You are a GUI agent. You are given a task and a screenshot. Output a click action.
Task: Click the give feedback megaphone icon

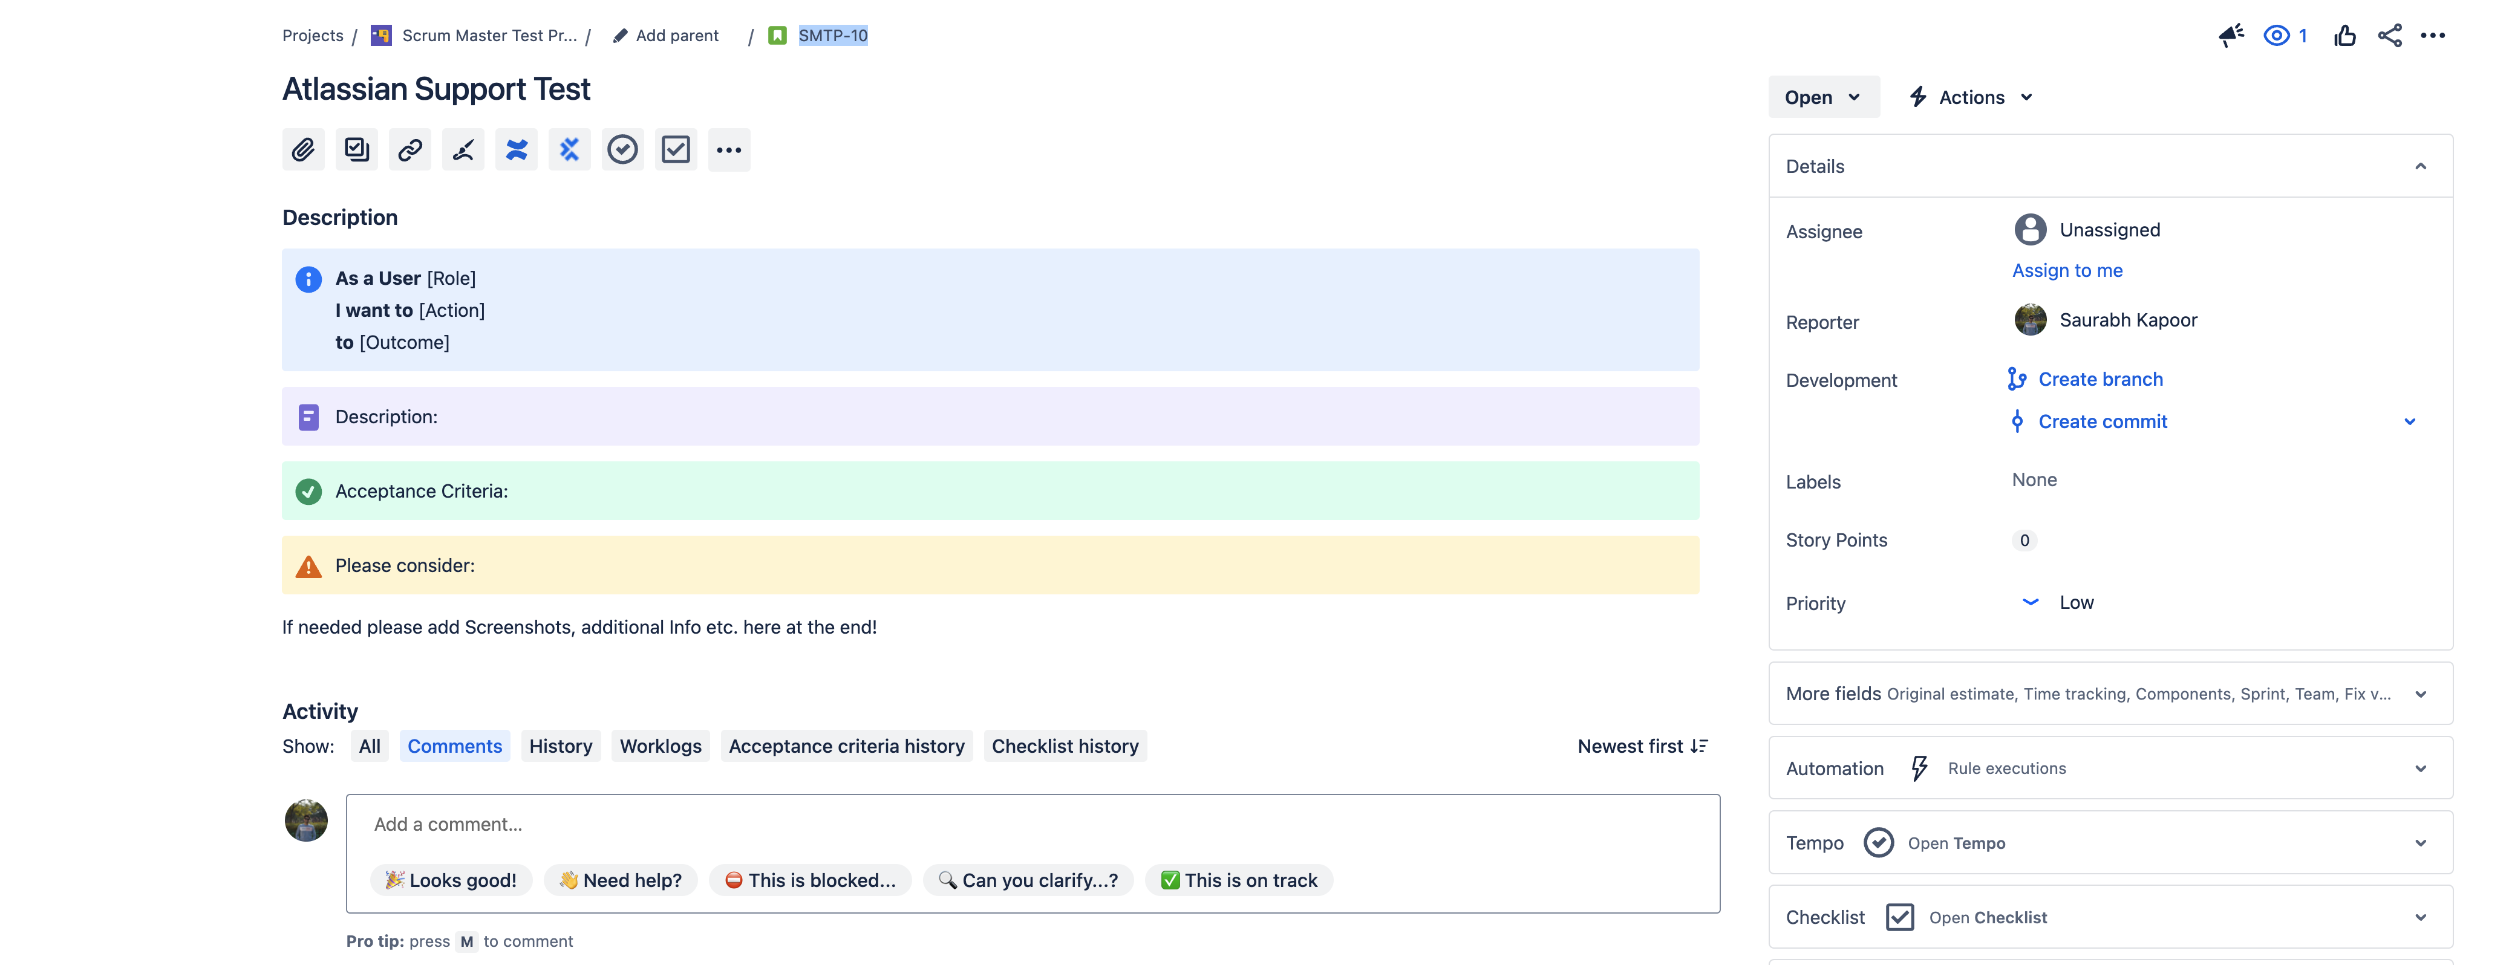(x=2230, y=36)
